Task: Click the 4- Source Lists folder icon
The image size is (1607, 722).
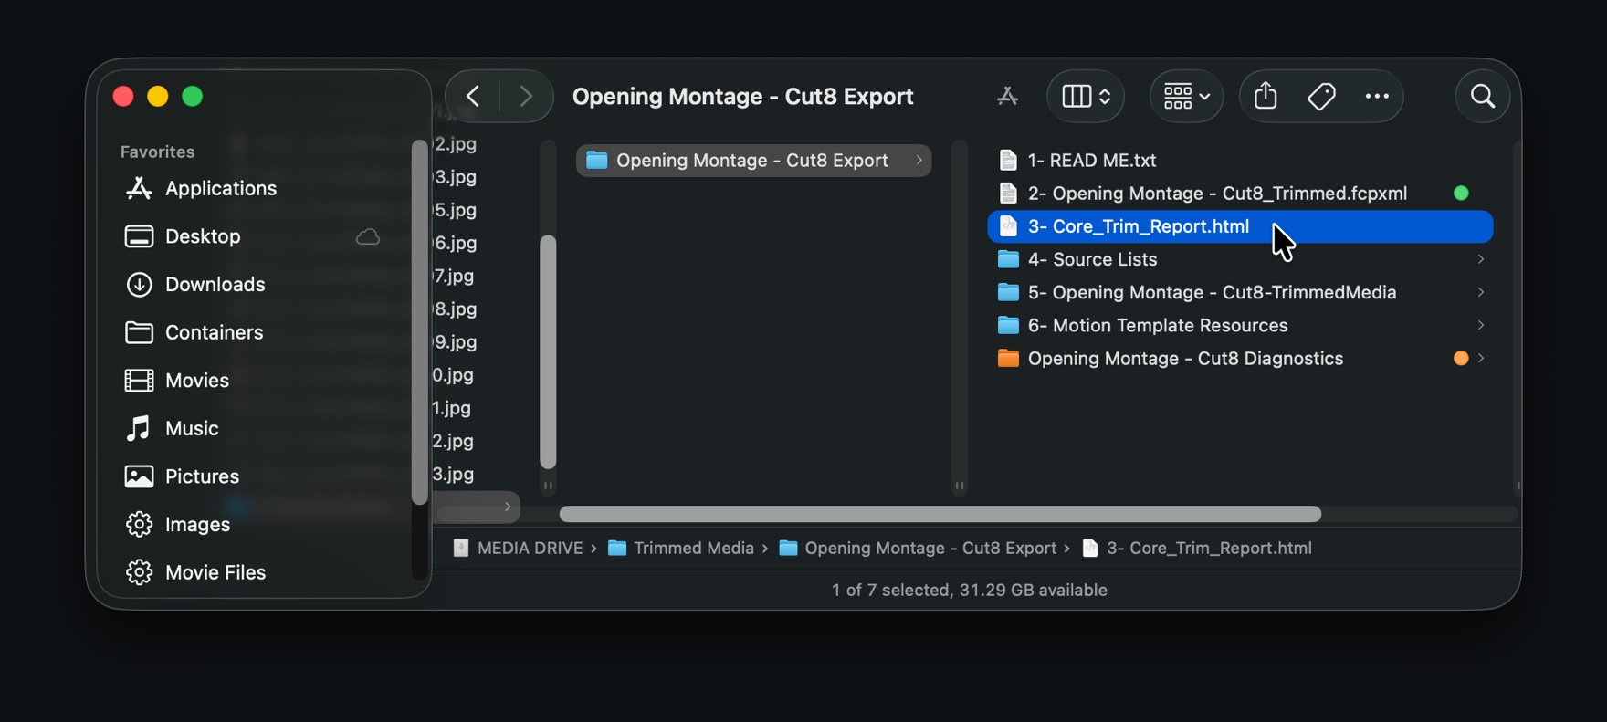Action: click(1008, 259)
